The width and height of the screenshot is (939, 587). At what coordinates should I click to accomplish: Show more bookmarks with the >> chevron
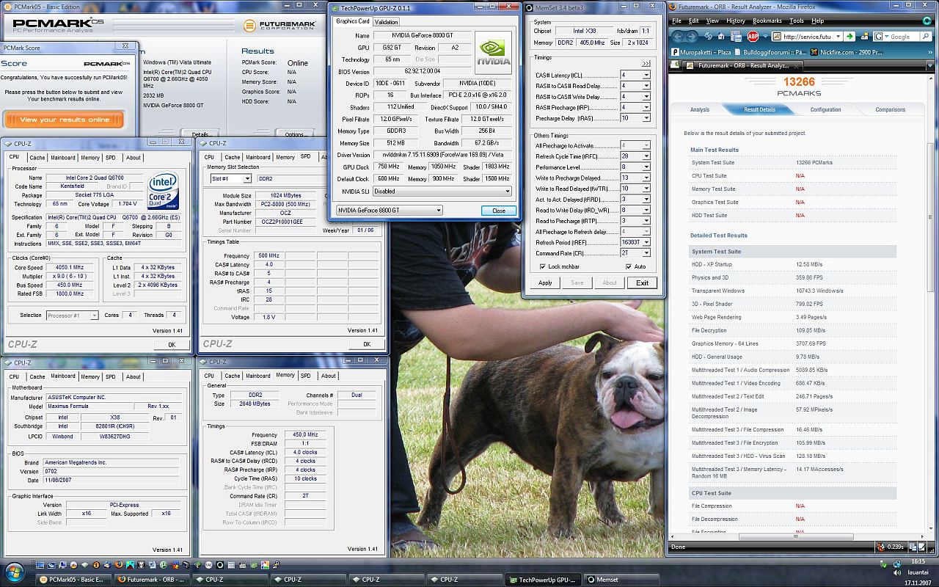coord(930,52)
